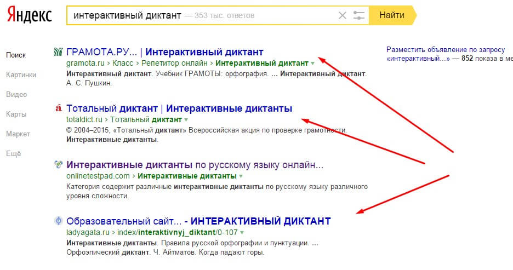Click snippet text 'Категория содержит различные'

pos(119,187)
